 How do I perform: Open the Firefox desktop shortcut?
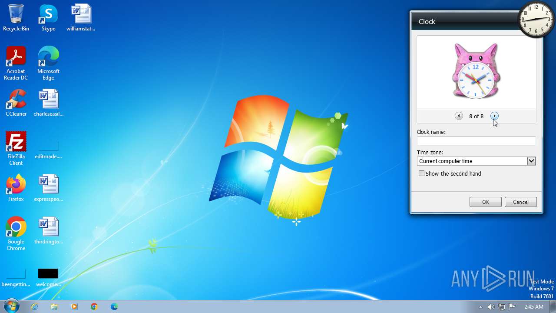click(16, 188)
